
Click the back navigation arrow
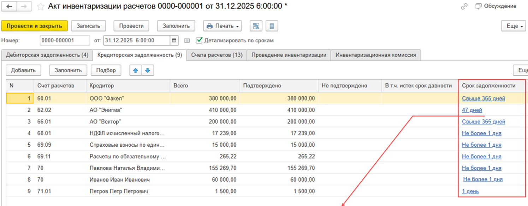click(9, 7)
